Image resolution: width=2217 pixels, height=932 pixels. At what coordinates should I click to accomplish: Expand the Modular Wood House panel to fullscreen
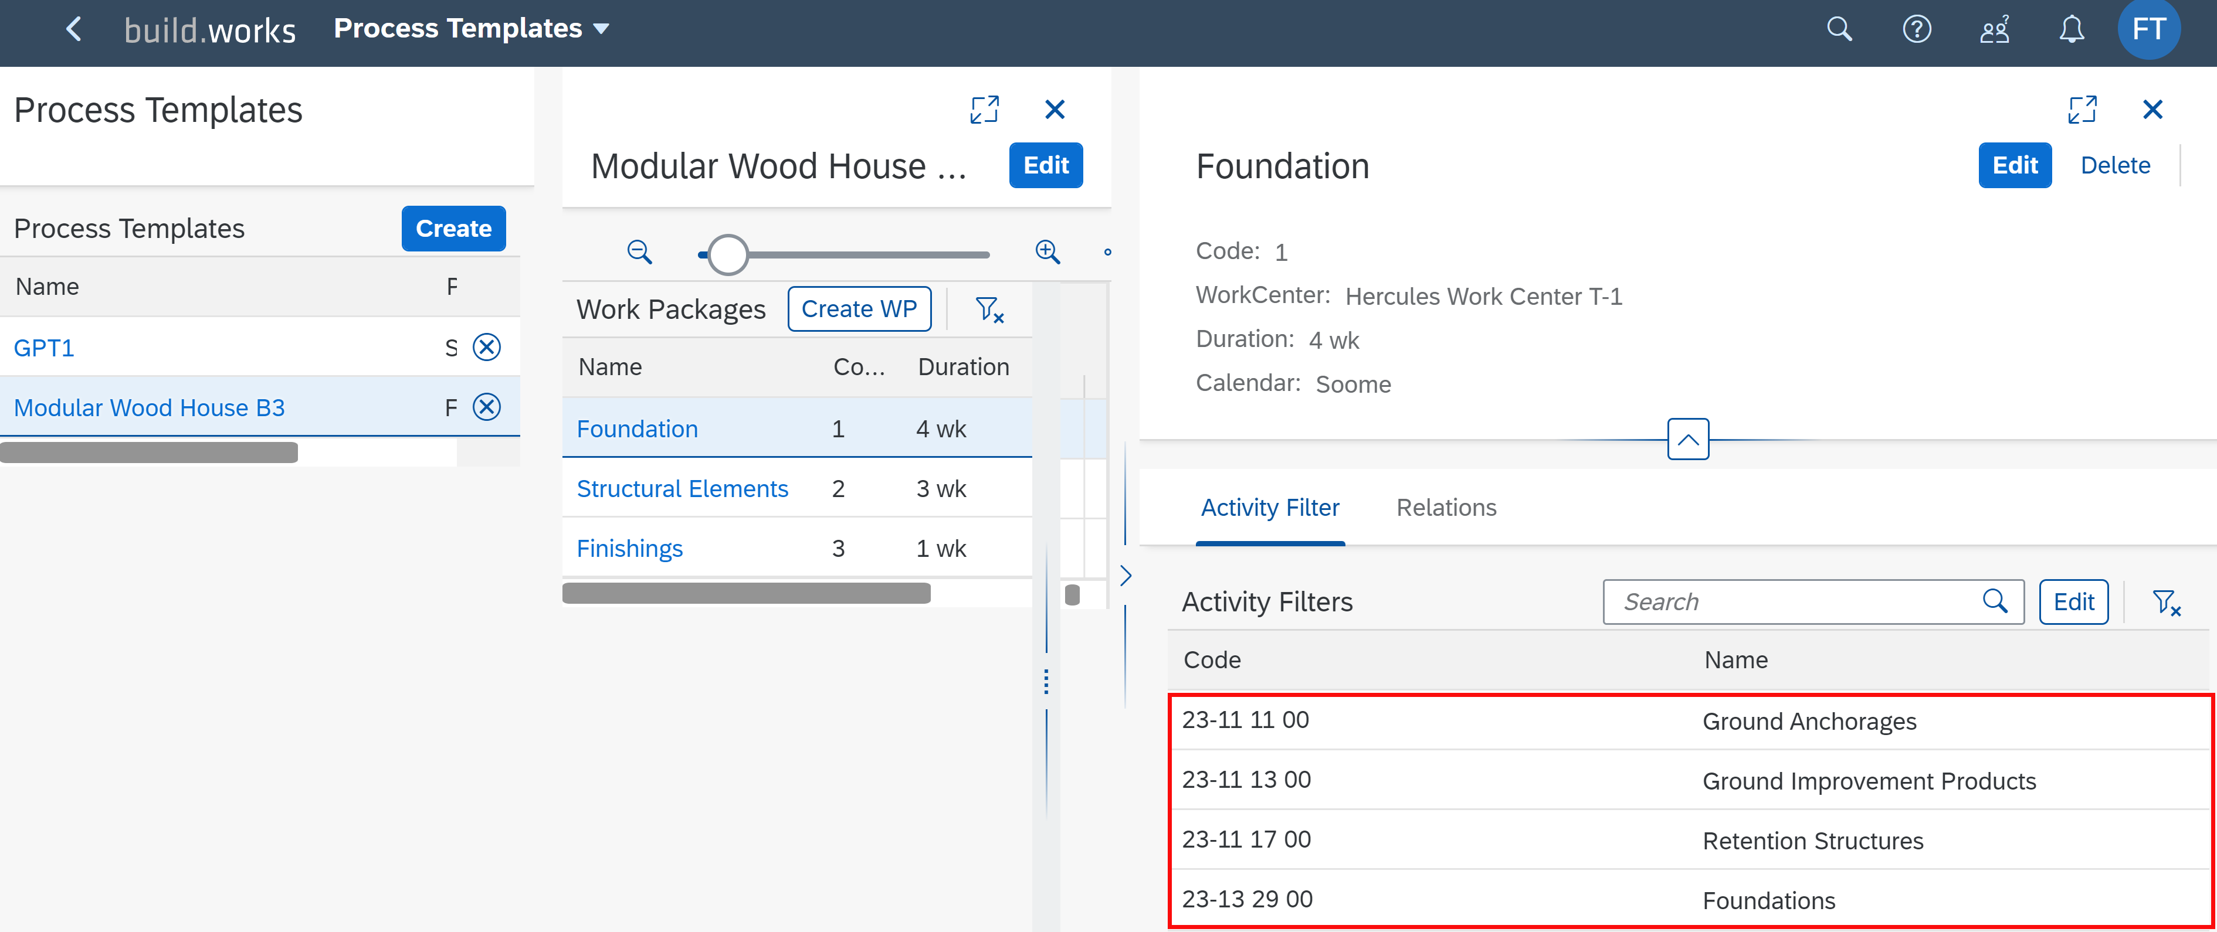[x=985, y=109]
